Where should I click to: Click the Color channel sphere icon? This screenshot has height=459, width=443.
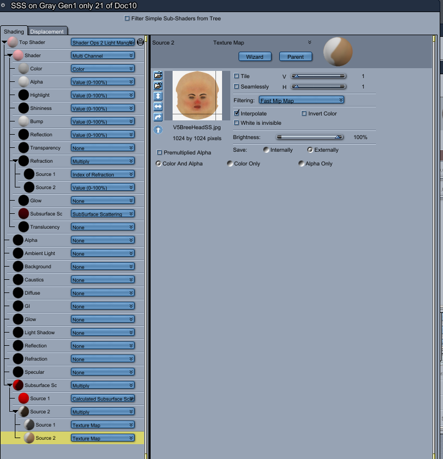[24, 69]
